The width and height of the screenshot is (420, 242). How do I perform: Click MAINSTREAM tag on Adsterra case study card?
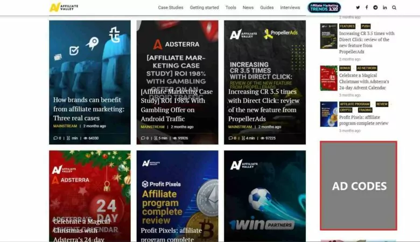coord(153,127)
